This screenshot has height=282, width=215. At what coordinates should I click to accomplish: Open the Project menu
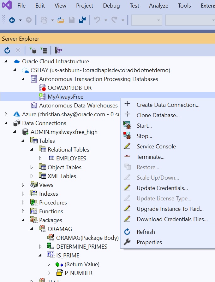tap(85, 6)
